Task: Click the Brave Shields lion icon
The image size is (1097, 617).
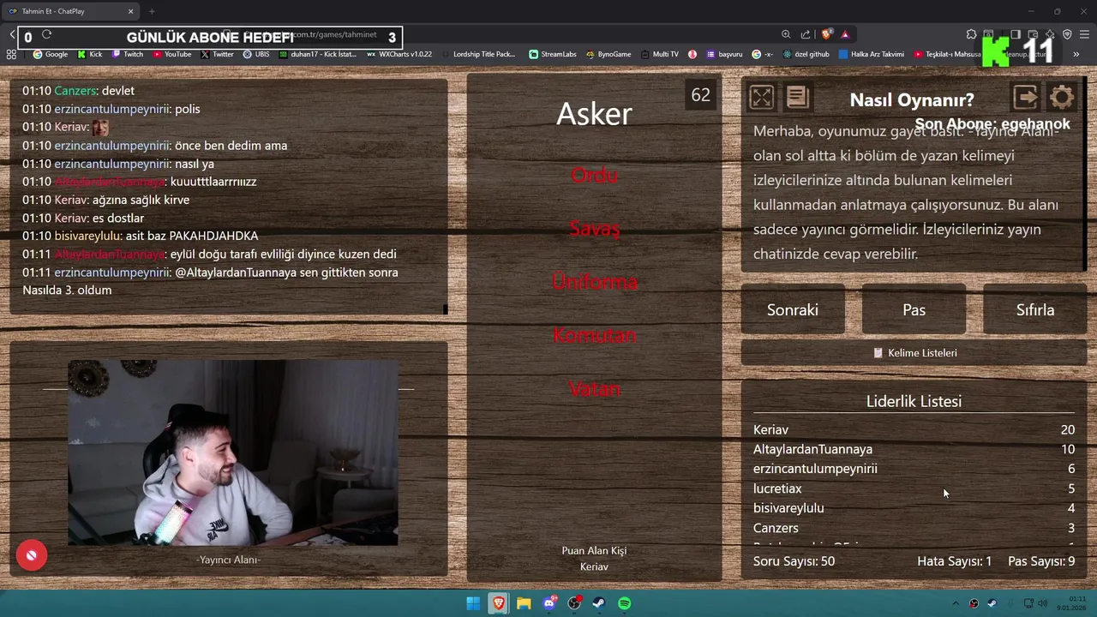Action: (x=826, y=34)
